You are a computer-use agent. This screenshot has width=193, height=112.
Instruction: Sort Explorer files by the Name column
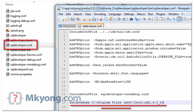click(9, 5)
